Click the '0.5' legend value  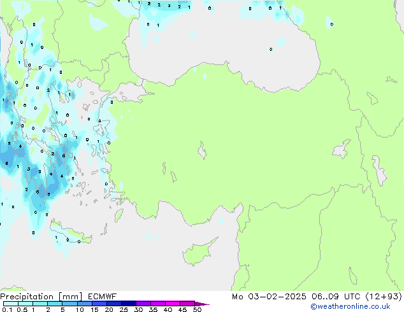click(x=22, y=309)
